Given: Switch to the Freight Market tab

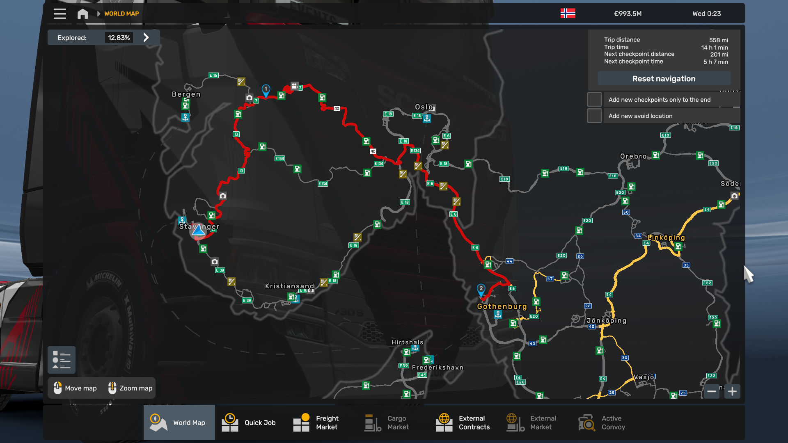Looking at the screenshot, I should (x=316, y=422).
